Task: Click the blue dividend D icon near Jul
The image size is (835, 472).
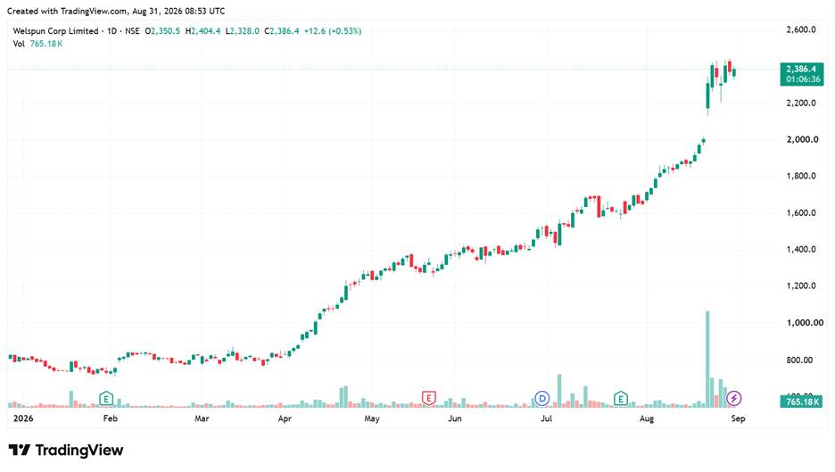Action: coord(542,398)
